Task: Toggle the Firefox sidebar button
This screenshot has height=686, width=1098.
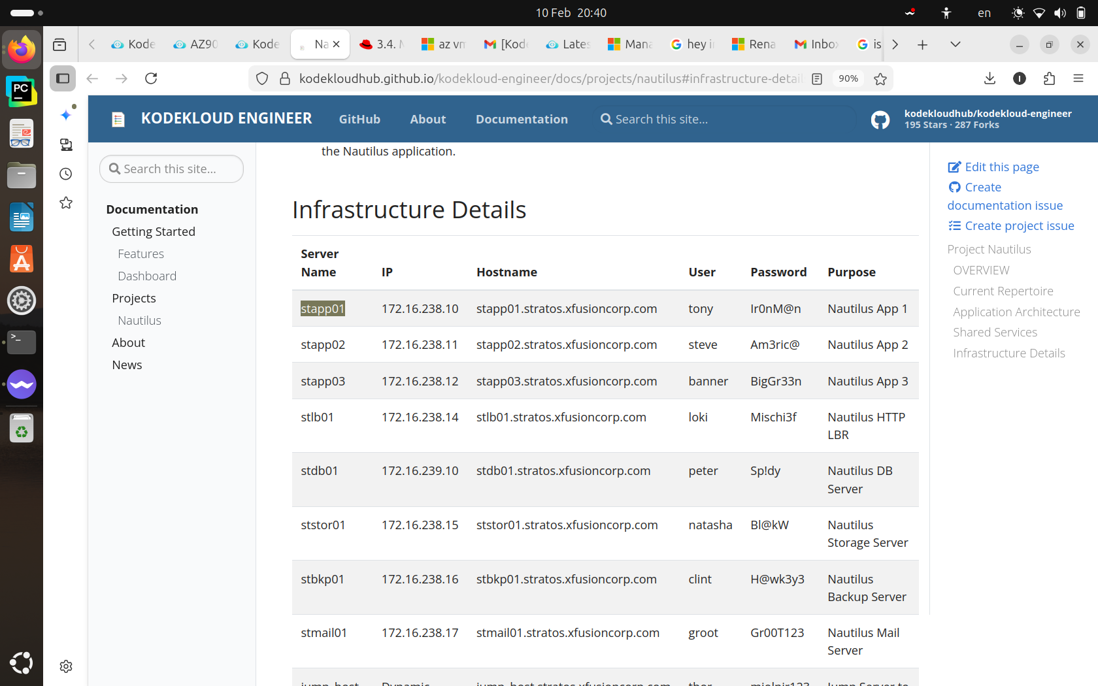Action: 63,78
